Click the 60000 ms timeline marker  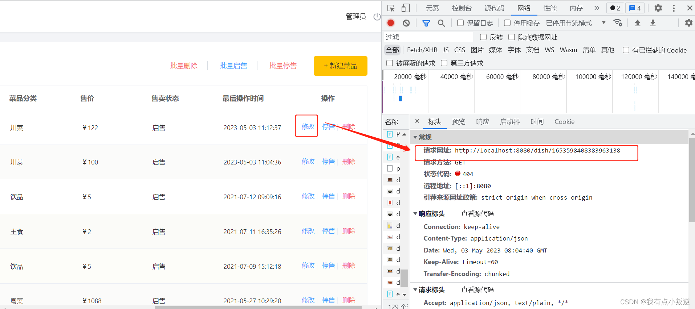coord(503,76)
